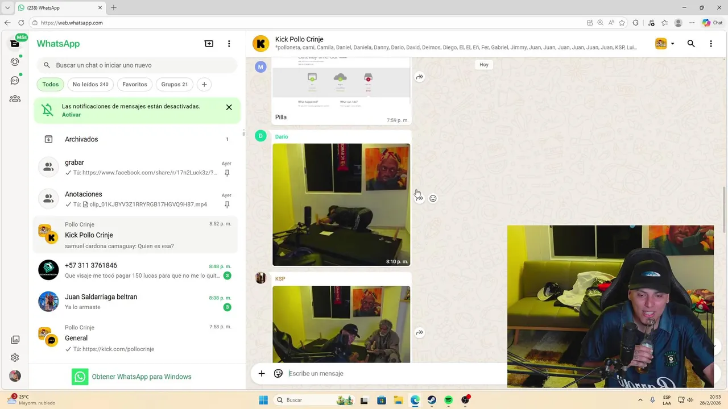Viewport: 728px width, 409px height.
Task: Forward the image sent by M (Pilla)
Action: point(419,77)
